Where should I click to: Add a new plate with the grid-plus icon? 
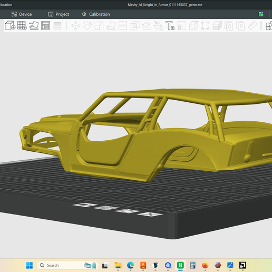point(22,25)
